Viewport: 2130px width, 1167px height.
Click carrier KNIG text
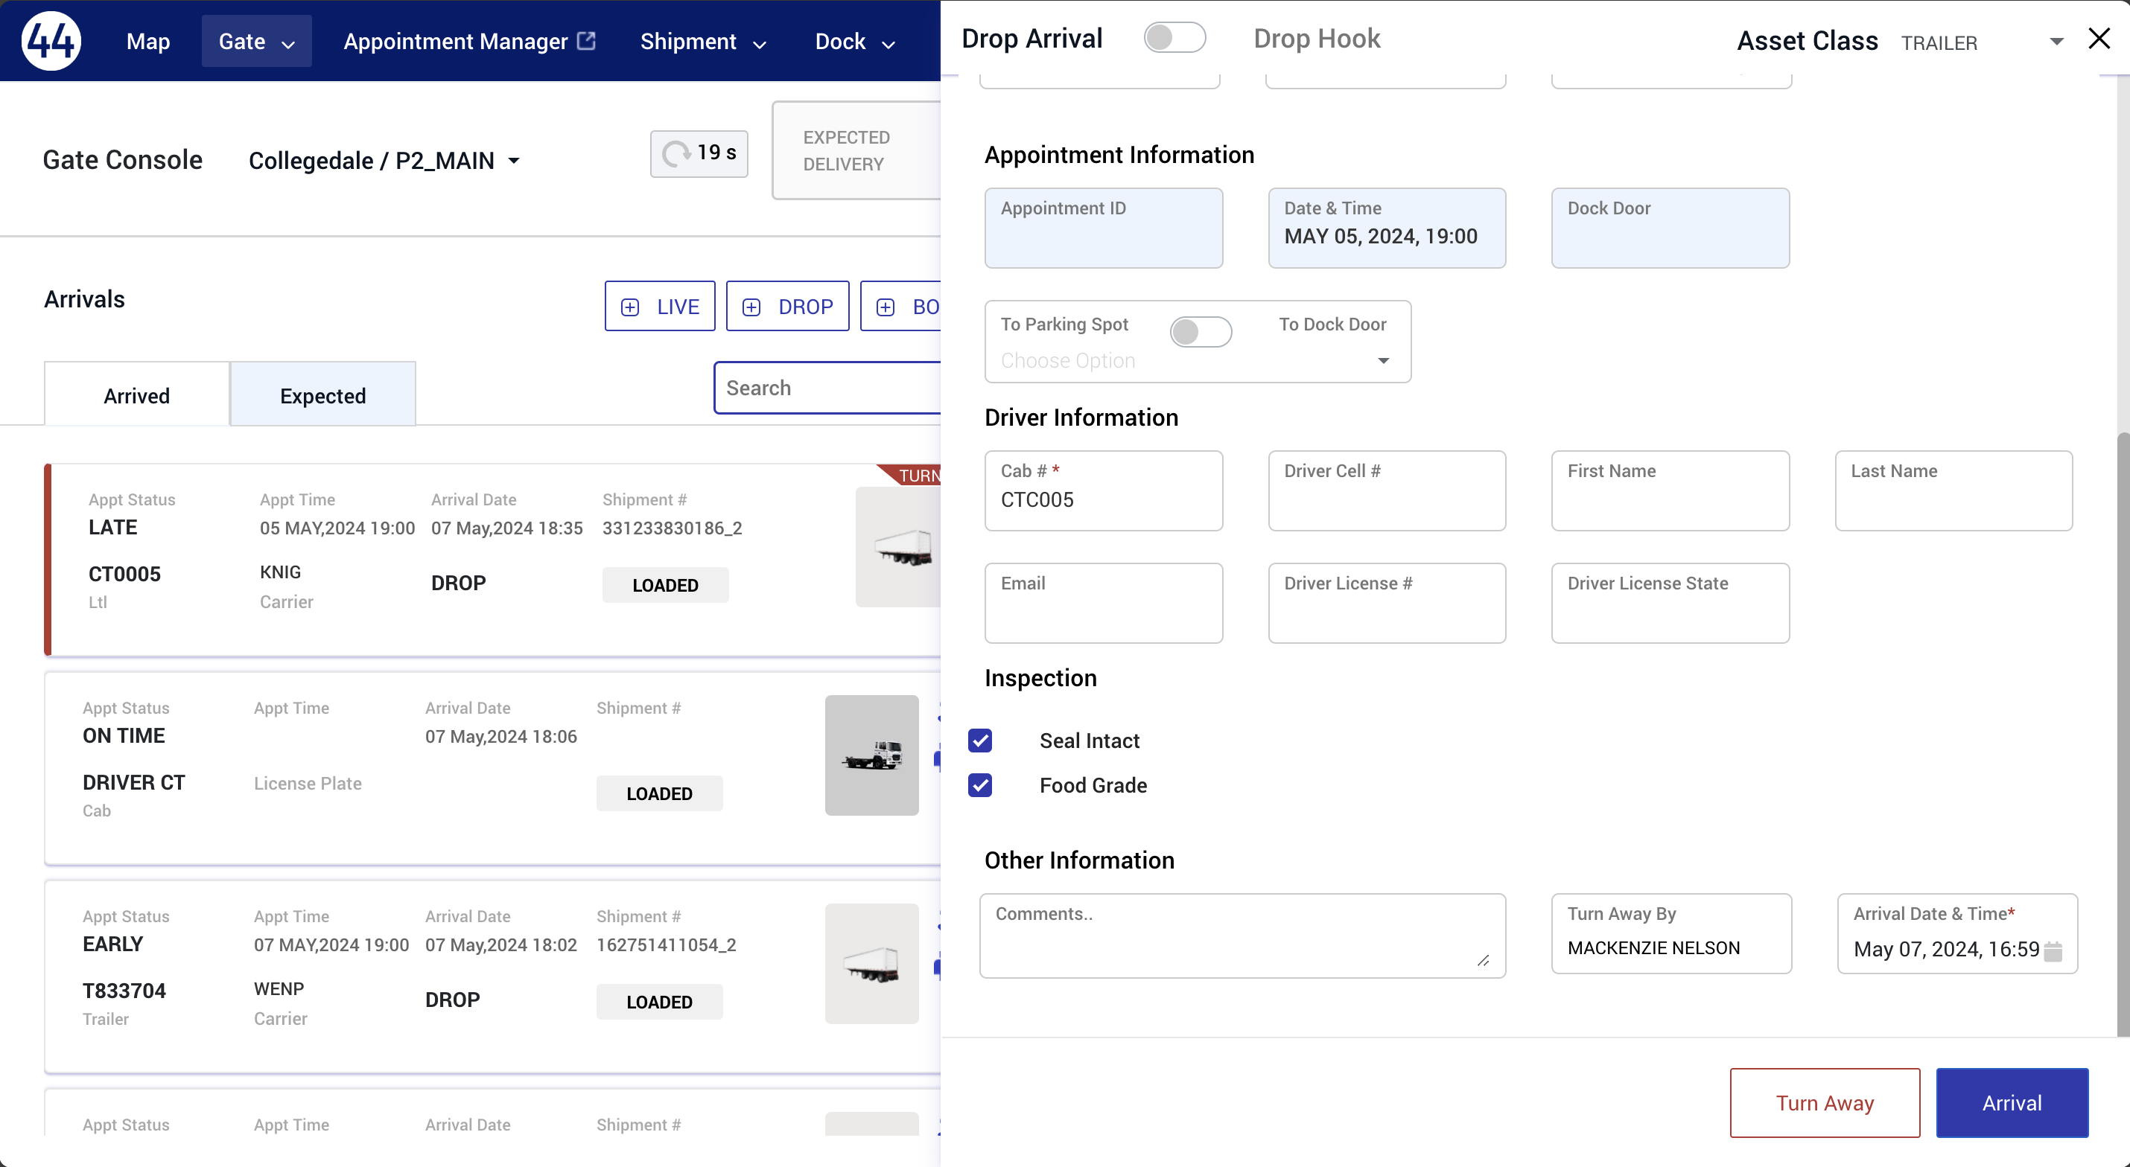click(279, 572)
